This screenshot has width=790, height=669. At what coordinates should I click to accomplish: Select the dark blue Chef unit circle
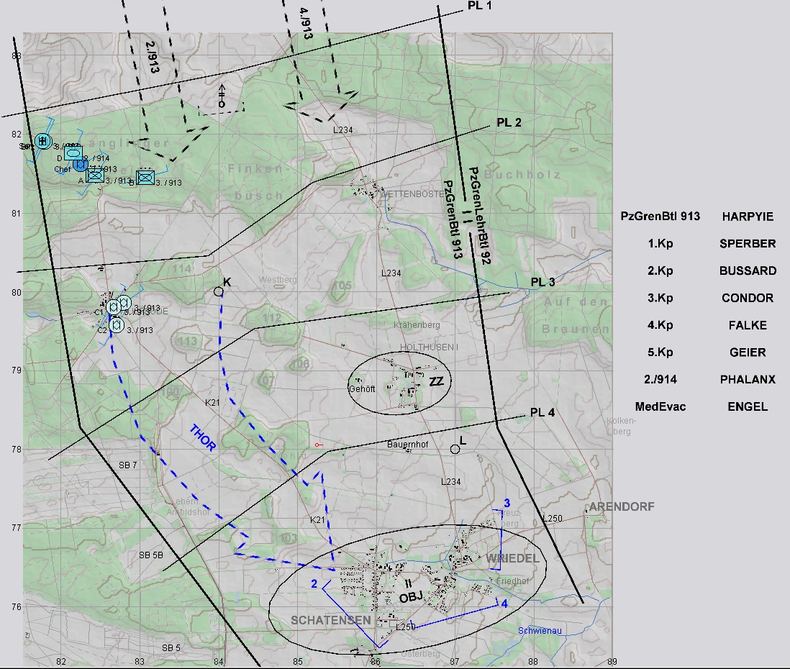pyautogui.click(x=81, y=165)
